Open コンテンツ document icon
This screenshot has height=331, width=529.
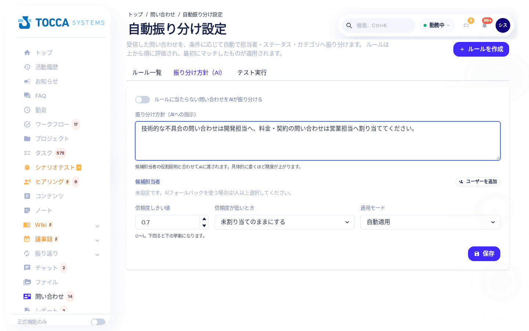pos(27,196)
